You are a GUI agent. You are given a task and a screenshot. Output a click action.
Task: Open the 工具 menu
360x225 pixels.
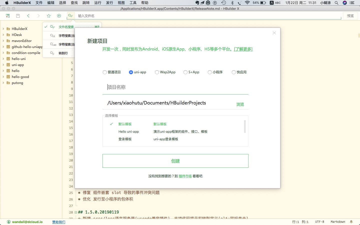point(133,3)
